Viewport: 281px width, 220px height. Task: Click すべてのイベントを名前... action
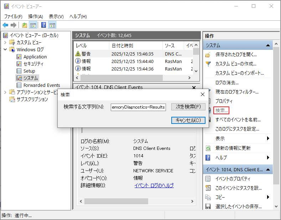click(x=238, y=120)
